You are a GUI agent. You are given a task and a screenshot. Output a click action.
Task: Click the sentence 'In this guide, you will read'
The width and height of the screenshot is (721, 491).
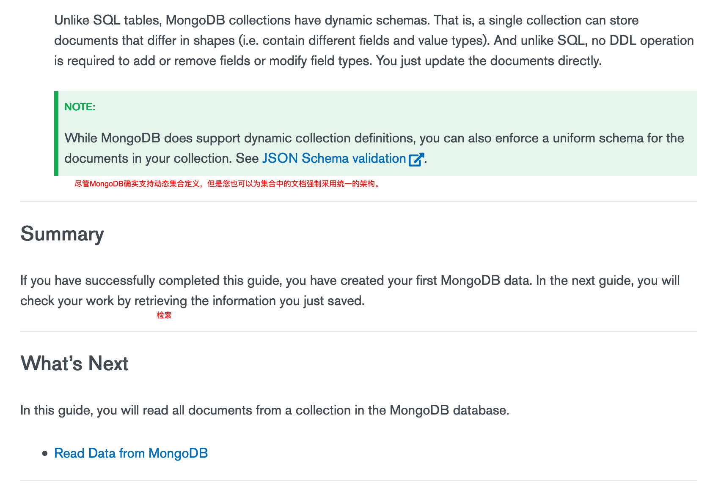(x=265, y=410)
